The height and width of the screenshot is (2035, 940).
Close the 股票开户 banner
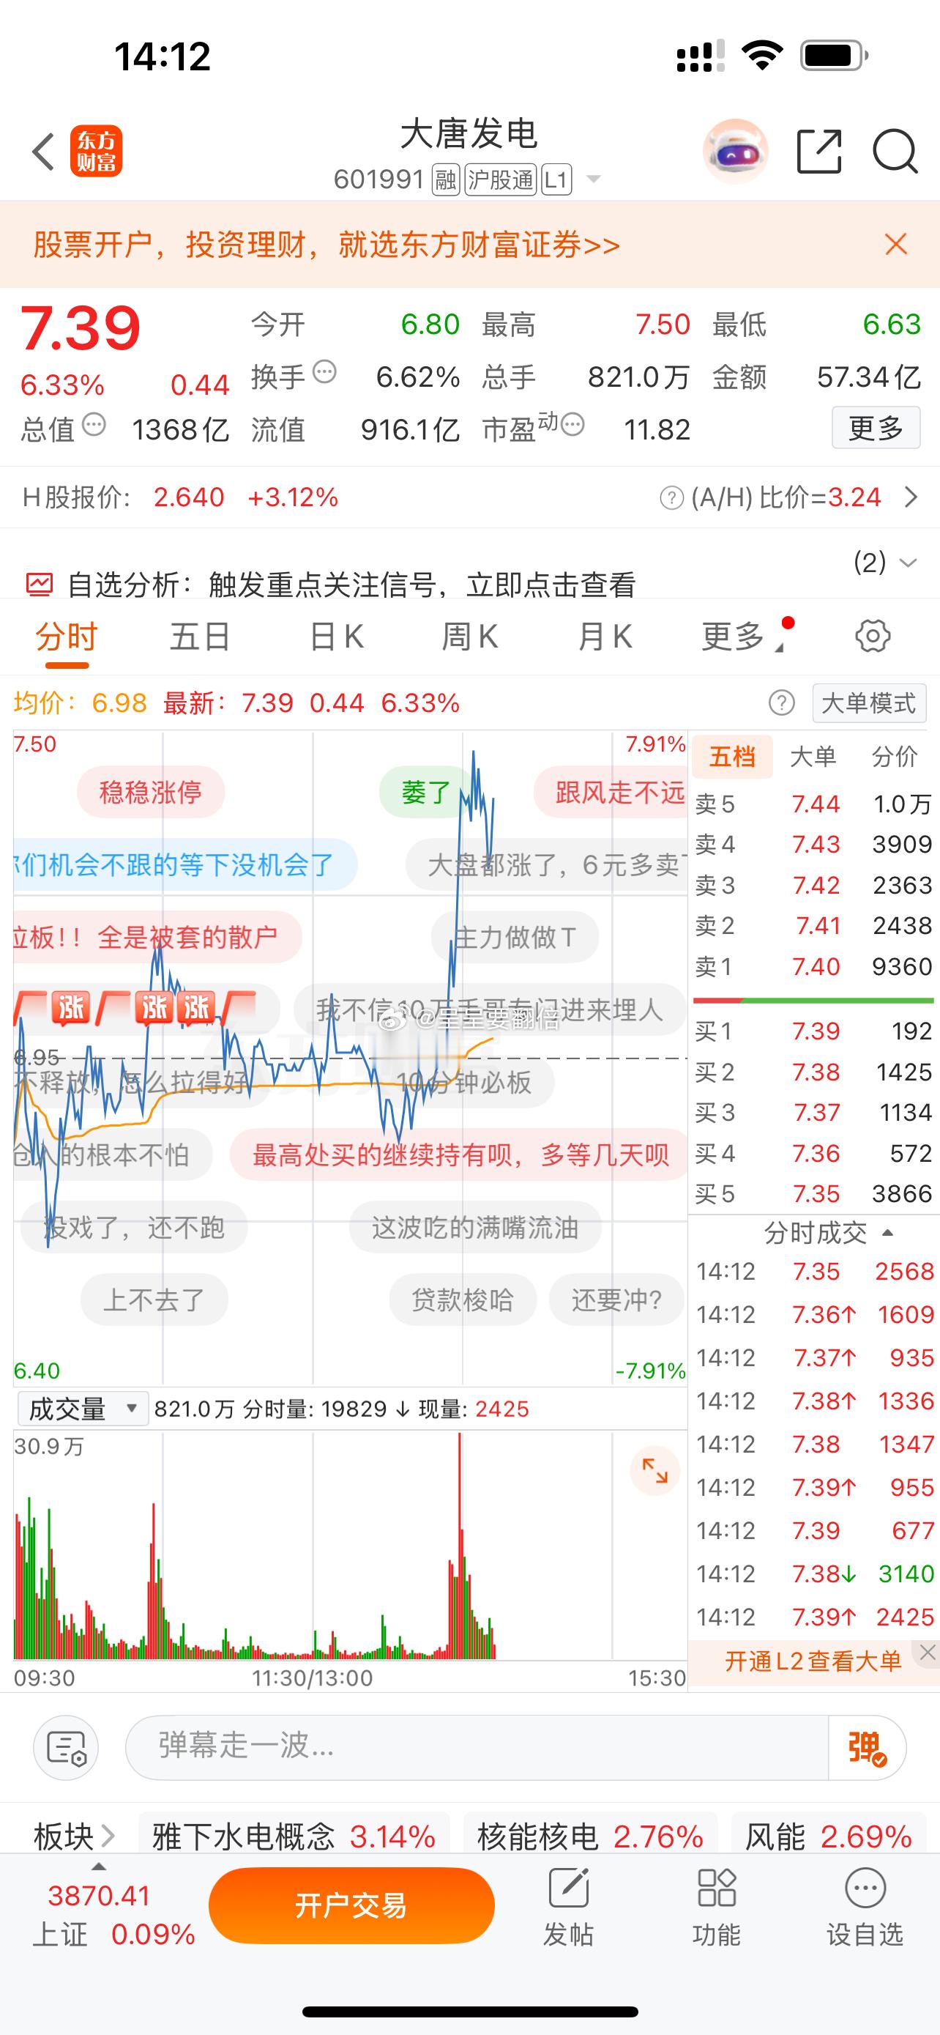tap(896, 244)
